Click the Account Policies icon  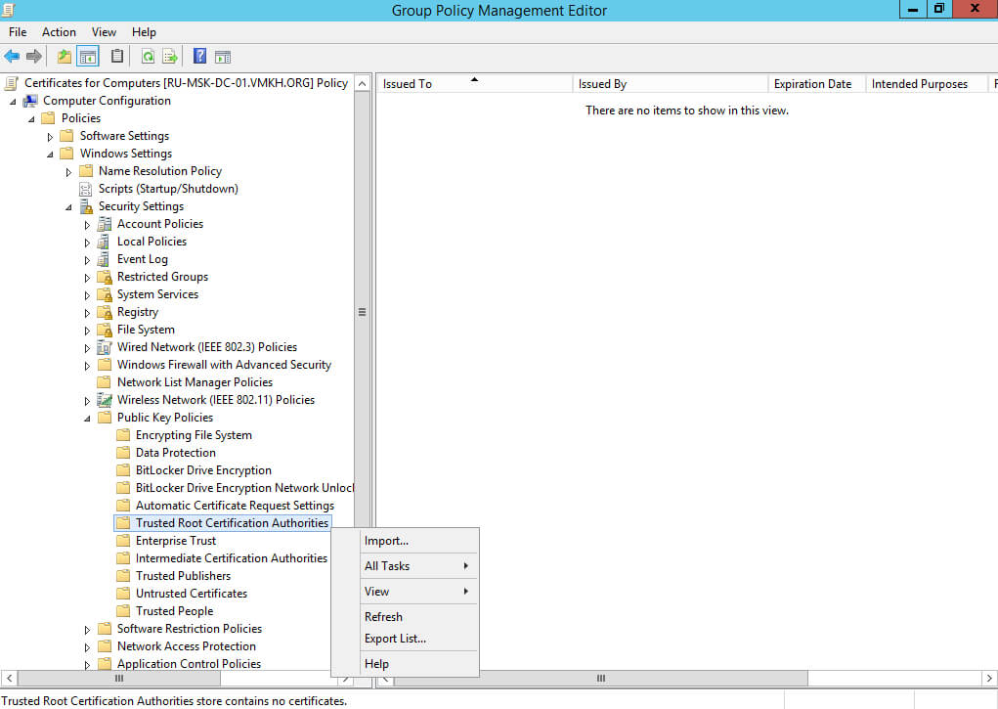coord(105,224)
